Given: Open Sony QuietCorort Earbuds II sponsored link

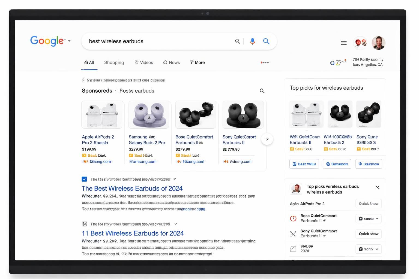Looking at the screenshot, I should (239, 140).
